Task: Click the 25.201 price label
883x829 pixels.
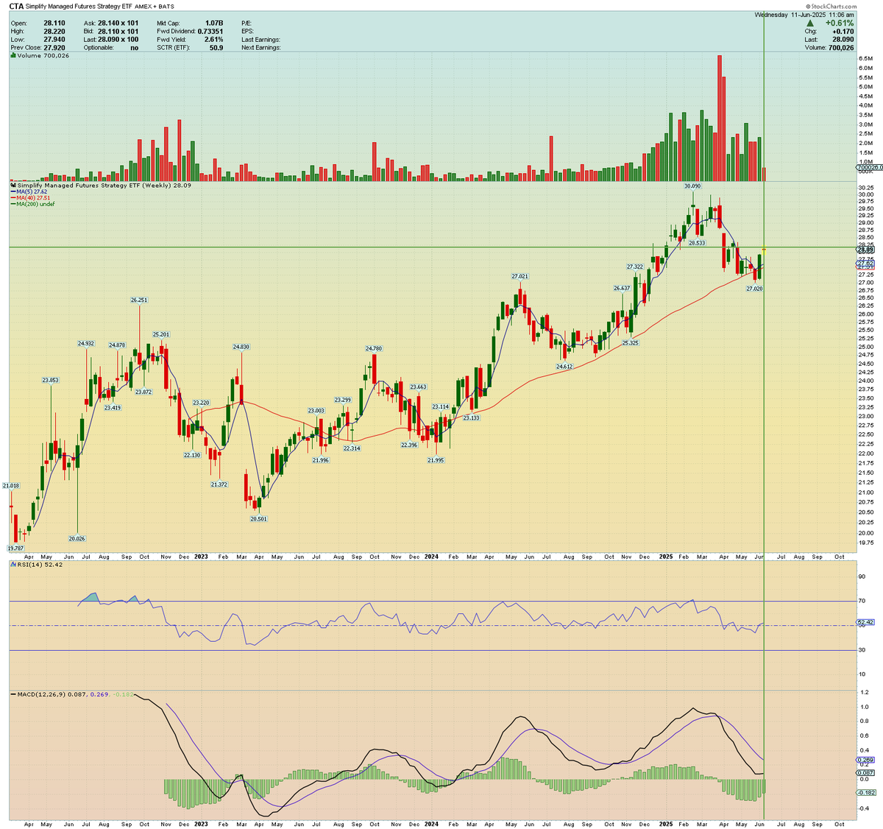Action: click(161, 334)
